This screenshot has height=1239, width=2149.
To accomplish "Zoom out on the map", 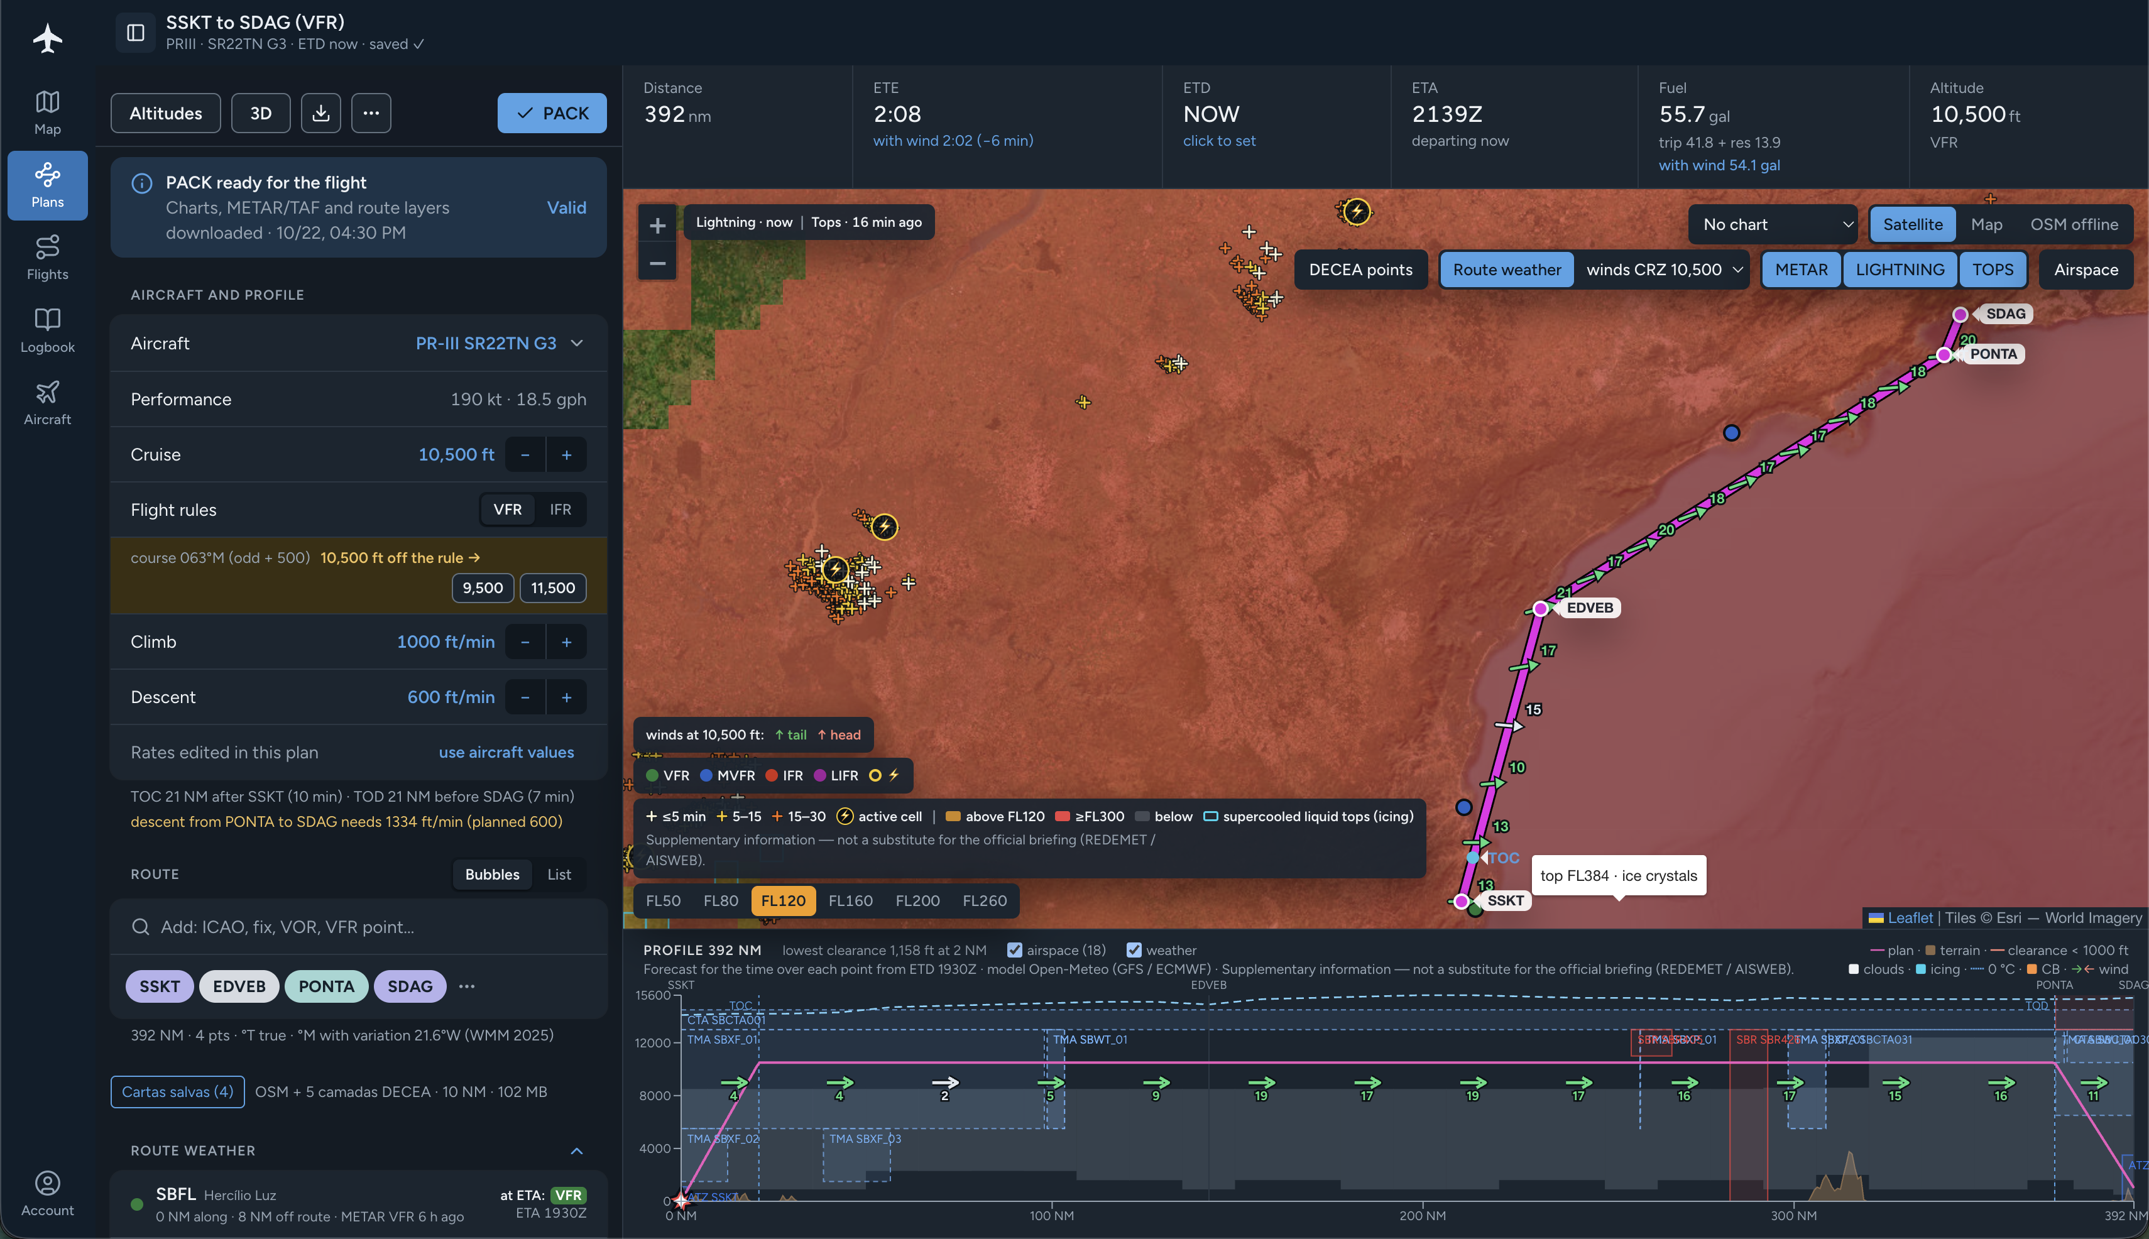I will pos(657,263).
